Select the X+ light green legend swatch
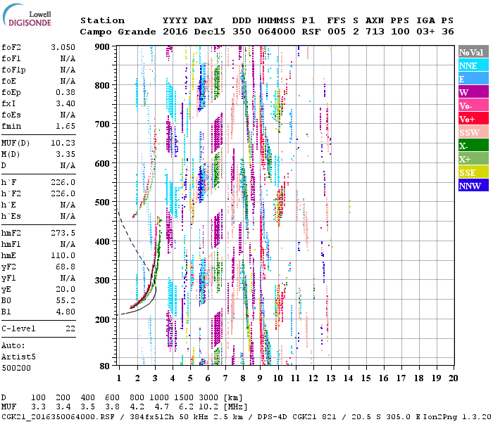This screenshot has width=493, height=422. click(473, 158)
